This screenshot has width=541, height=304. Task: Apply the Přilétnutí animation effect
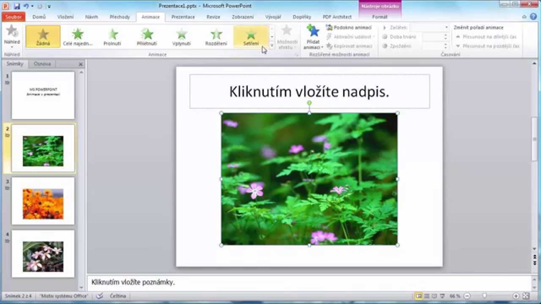coord(147,36)
